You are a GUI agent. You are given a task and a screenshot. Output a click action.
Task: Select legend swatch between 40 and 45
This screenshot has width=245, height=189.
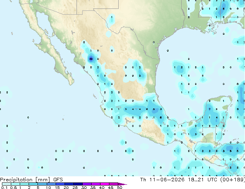coord(104,184)
